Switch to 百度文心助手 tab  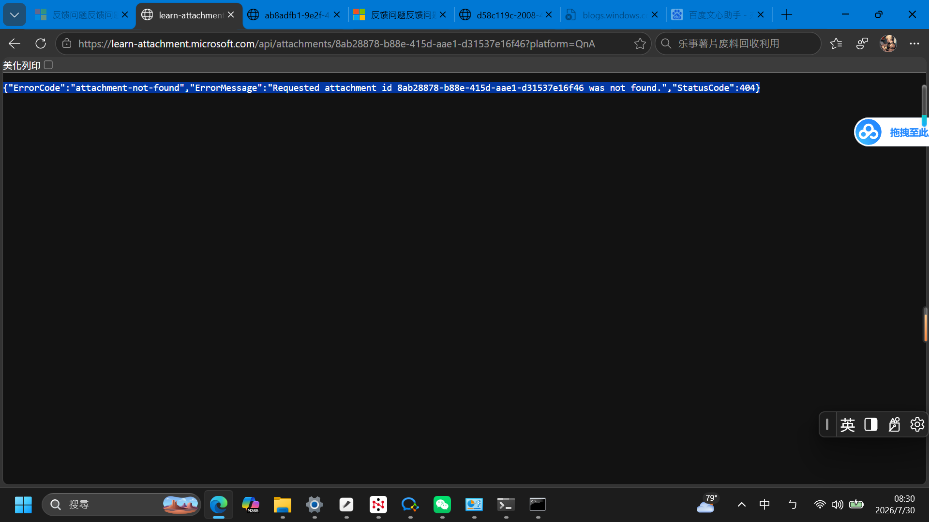[x=719, y=15]
